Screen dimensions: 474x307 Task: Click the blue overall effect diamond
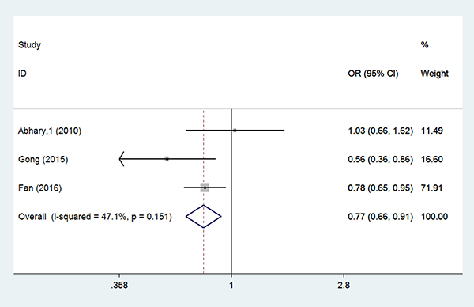[x=204, y=217]
